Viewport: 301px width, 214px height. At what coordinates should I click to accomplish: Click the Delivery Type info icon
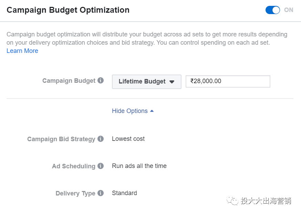(x=101, y=193)
